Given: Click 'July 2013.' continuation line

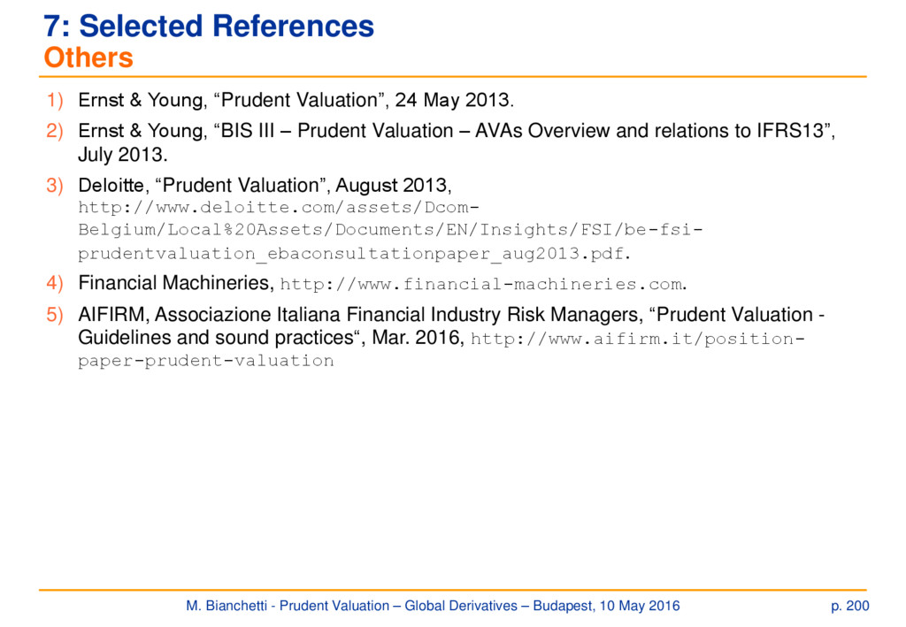Looking at the screenshot, I should (x=122, y=155).
